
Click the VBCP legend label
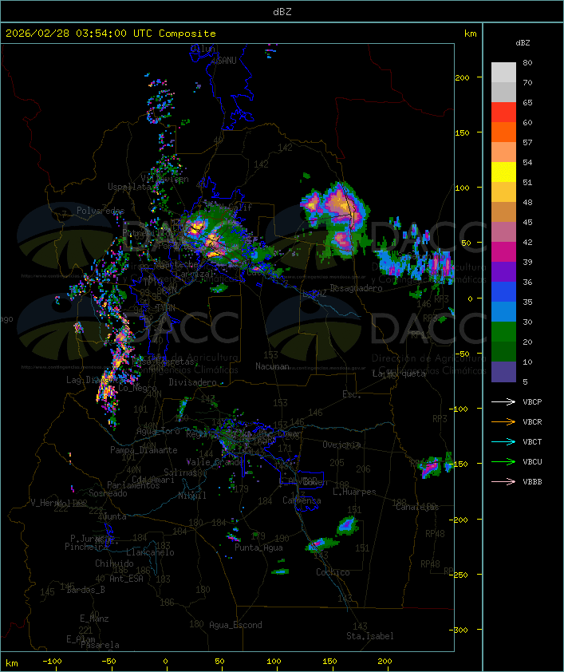point(532,402)
